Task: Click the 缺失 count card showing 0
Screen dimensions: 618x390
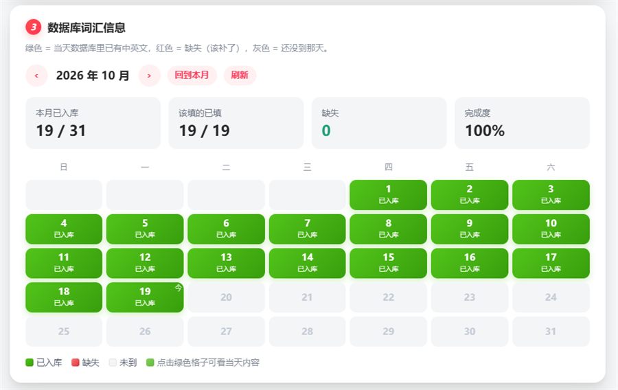Action: tap(379, 124)
